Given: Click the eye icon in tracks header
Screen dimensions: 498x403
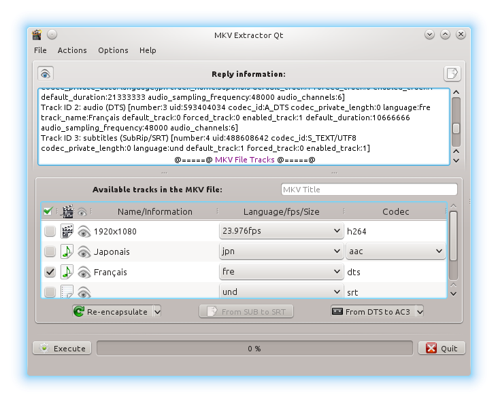Looking at the screenshot, I should [82, 212].
